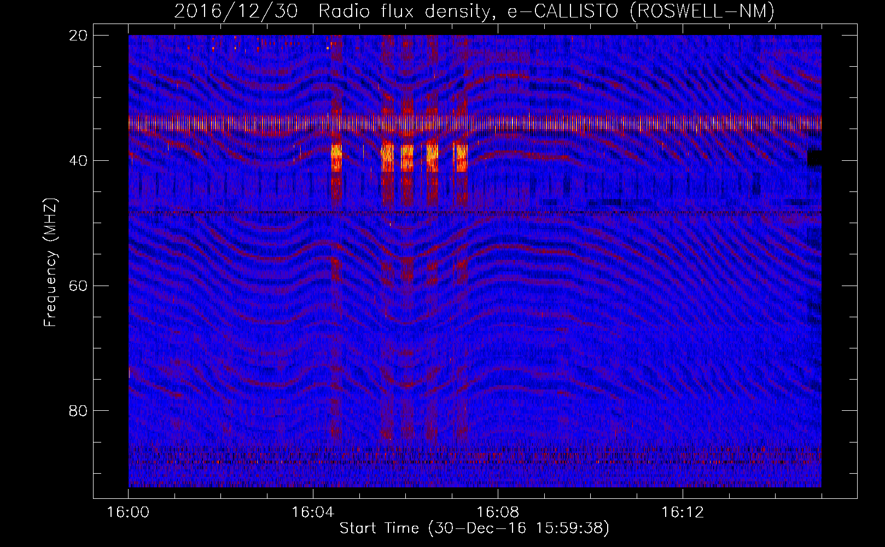Click the 'Start Time (30-Dec-16 15:59:38)' label
885x547 pixels.
point(474,528)
